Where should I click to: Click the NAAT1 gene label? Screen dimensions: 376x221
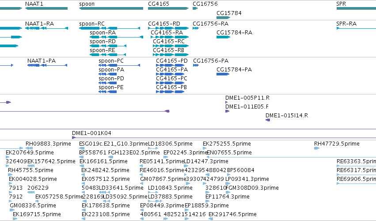34,4
